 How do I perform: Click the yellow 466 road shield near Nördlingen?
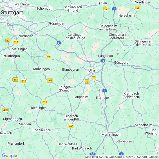(137, 8)
